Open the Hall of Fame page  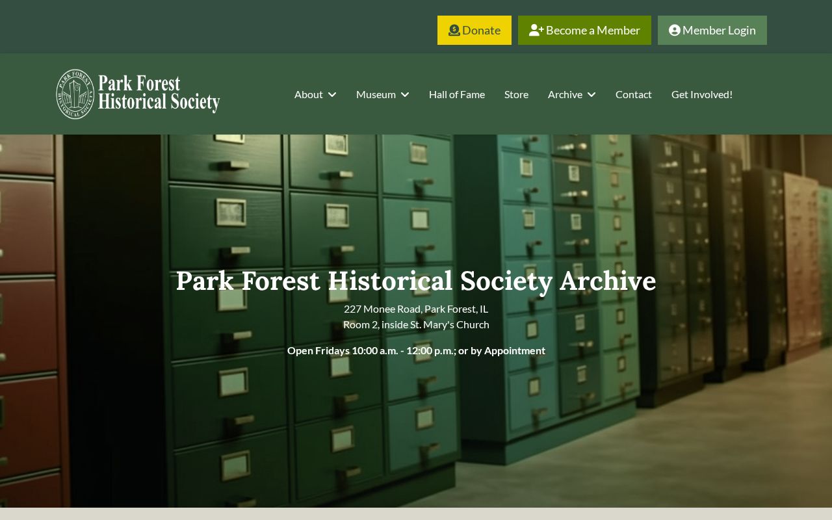pos(457,94)
